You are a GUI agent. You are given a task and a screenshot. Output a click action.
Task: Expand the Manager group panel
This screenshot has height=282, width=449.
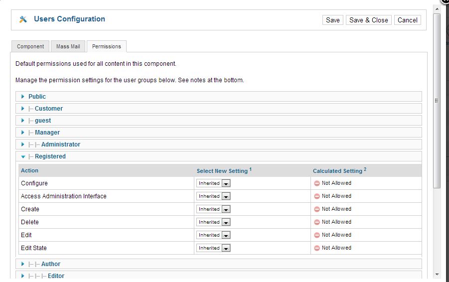(218, 133)
